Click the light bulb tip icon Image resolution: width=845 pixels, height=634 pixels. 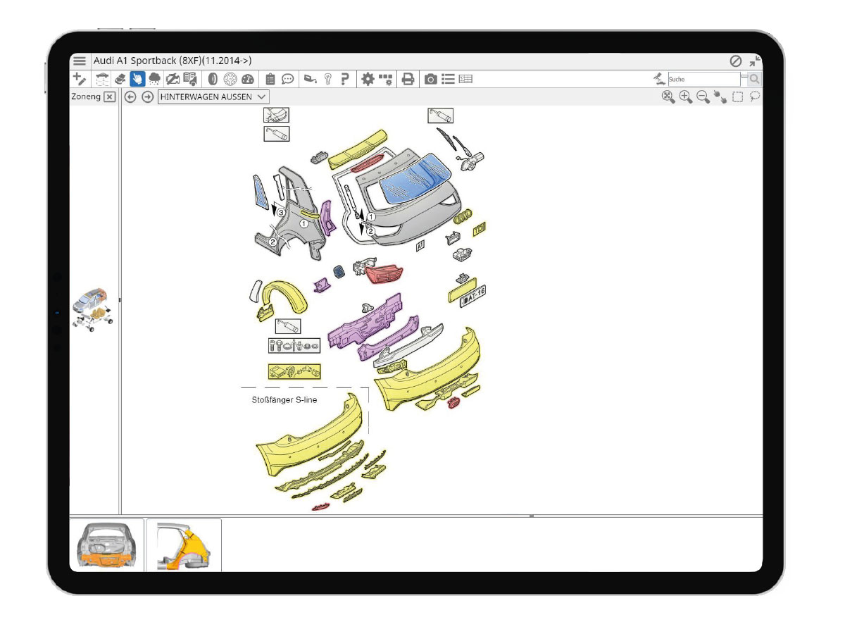(327, 79)
